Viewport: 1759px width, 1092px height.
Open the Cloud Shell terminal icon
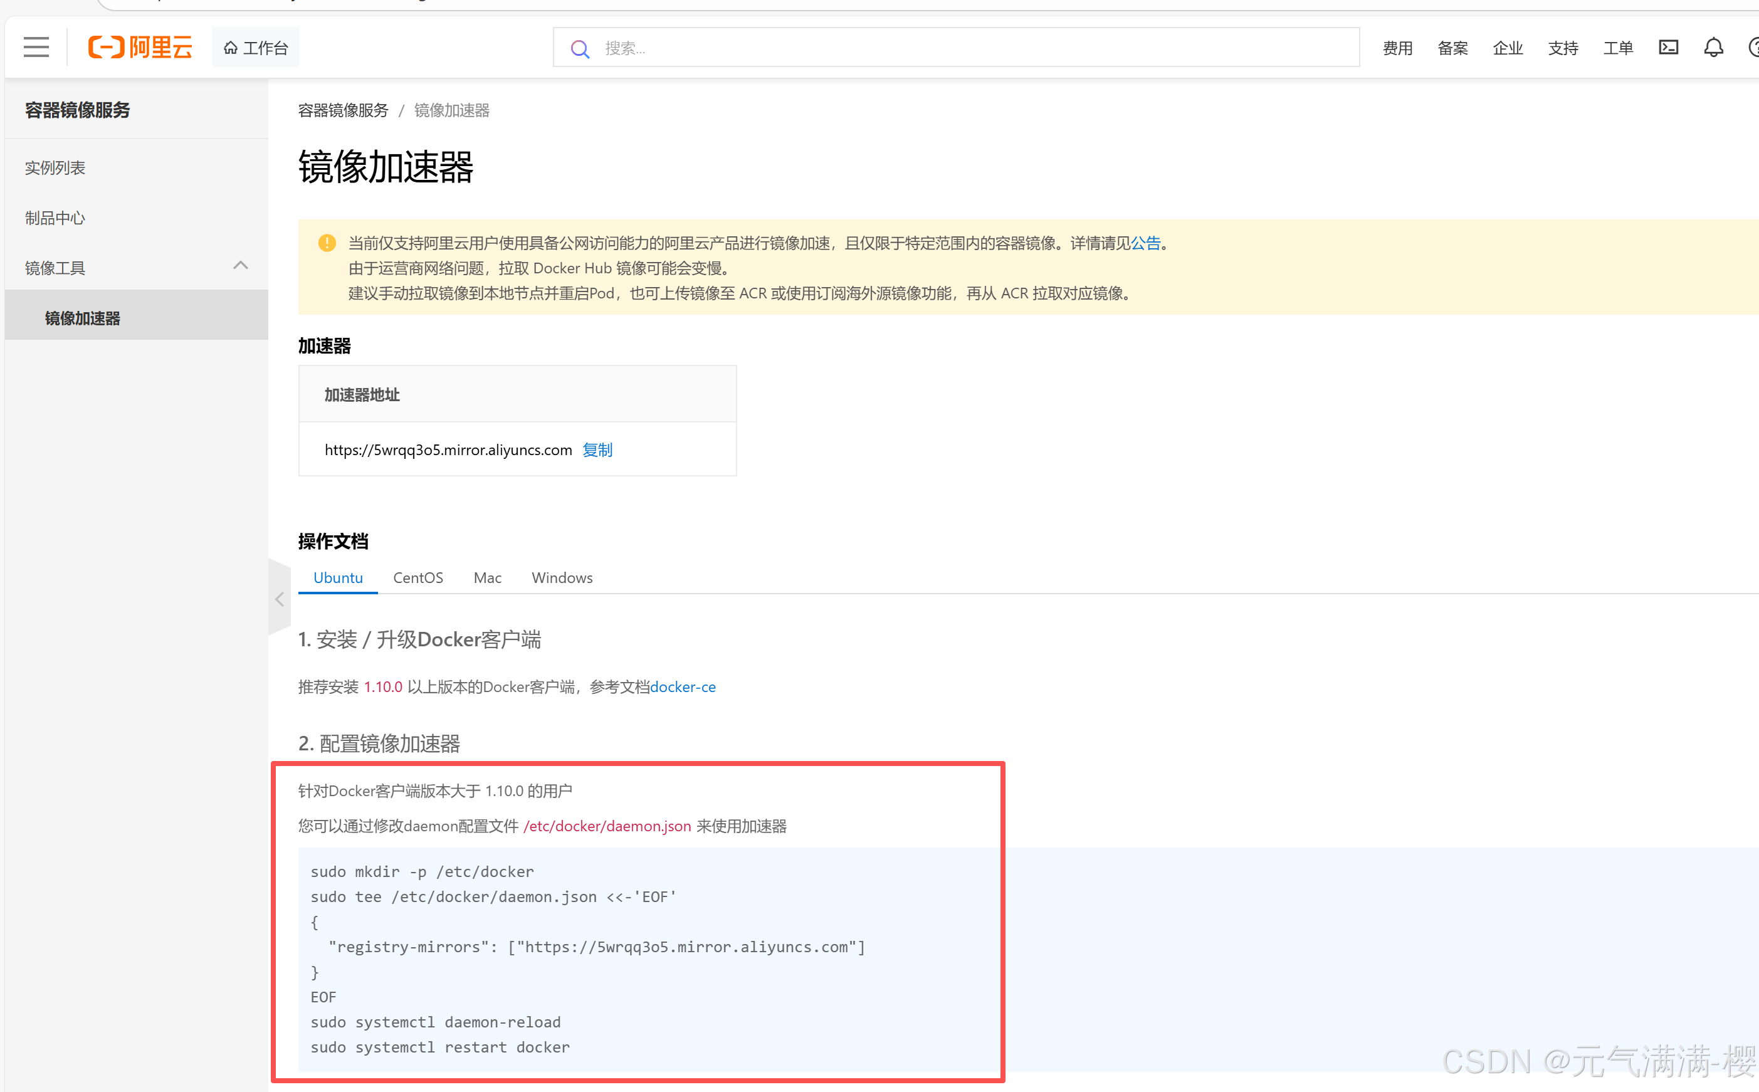1668,48
